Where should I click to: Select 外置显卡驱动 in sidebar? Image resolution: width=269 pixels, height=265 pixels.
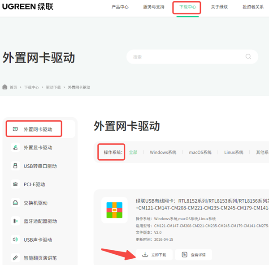[x=38, y=147]
